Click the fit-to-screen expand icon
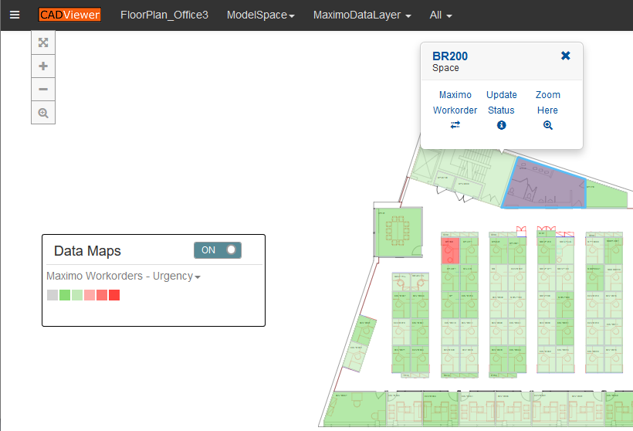This screenshot has height=431, width=633. pos(43,42)
